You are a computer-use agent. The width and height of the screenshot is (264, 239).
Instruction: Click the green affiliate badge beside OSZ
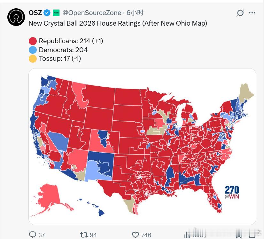(56, 13)
